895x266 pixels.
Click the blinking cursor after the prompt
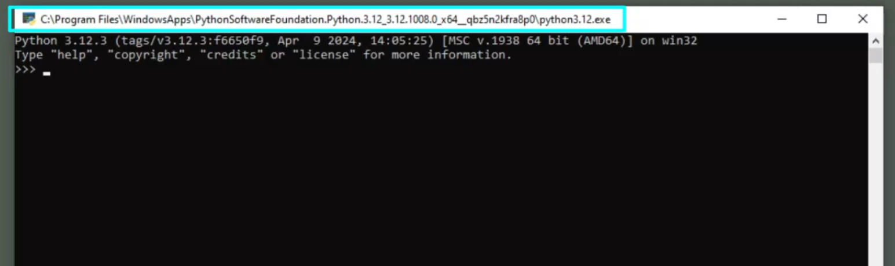tap(46, 73)
